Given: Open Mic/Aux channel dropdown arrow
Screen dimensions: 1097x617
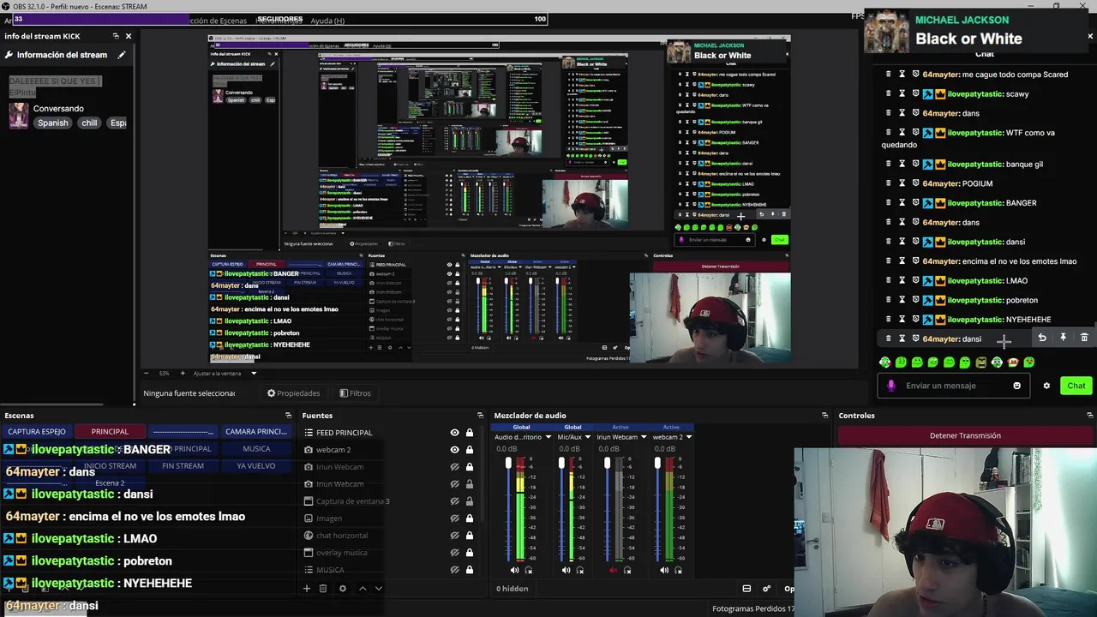Looking at the screenshot, I should tap(588, 437).
